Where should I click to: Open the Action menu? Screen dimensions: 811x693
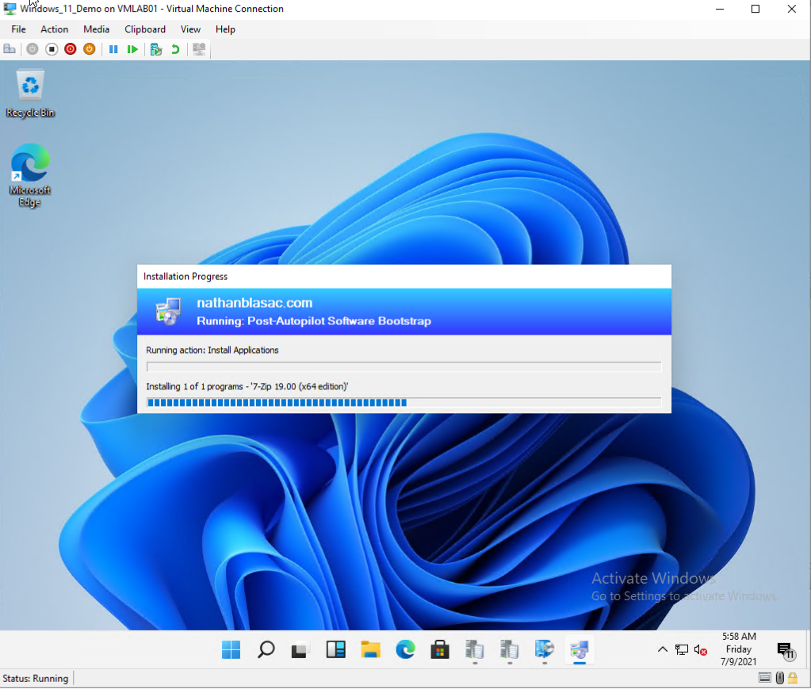54,29
